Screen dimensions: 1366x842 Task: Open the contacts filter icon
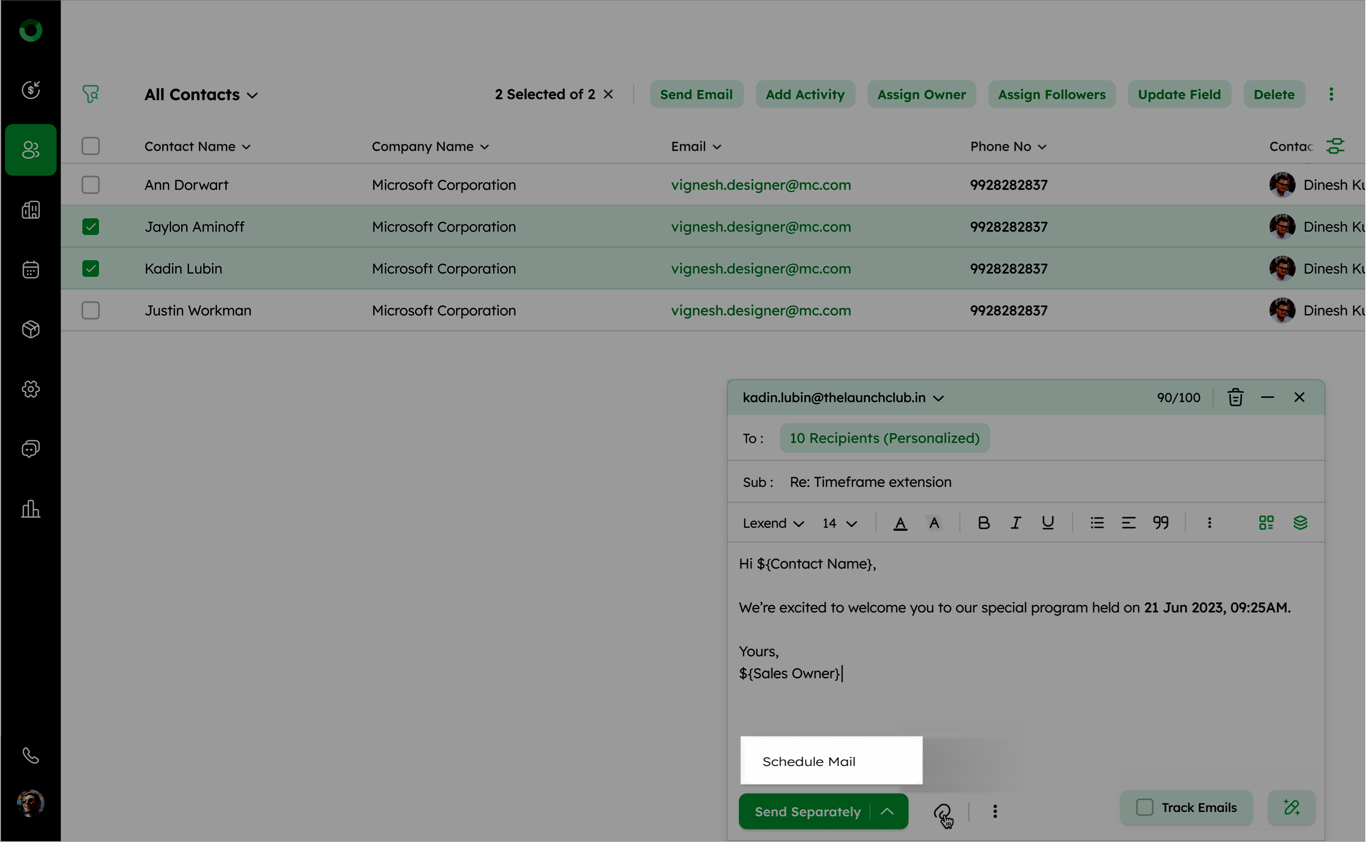point(91,94)
